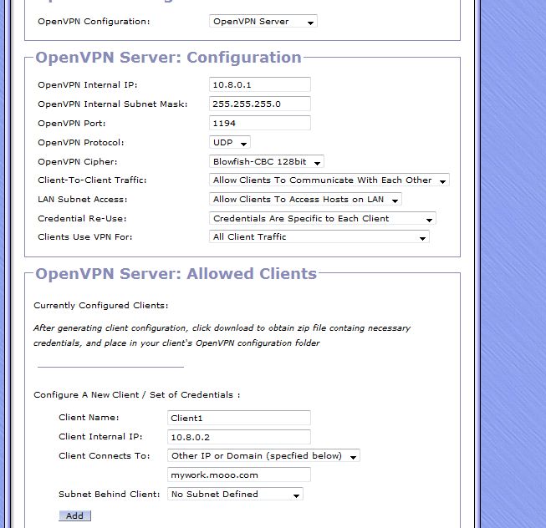The height and width of the screenshot is (528, 546).
Task: Expand the Credential Re-Use dropdown
Action: [x=322, y=218]
